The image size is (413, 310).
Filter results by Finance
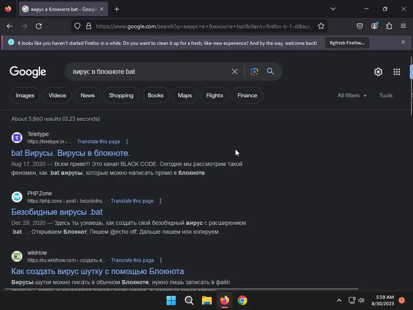tap(247, 95)
